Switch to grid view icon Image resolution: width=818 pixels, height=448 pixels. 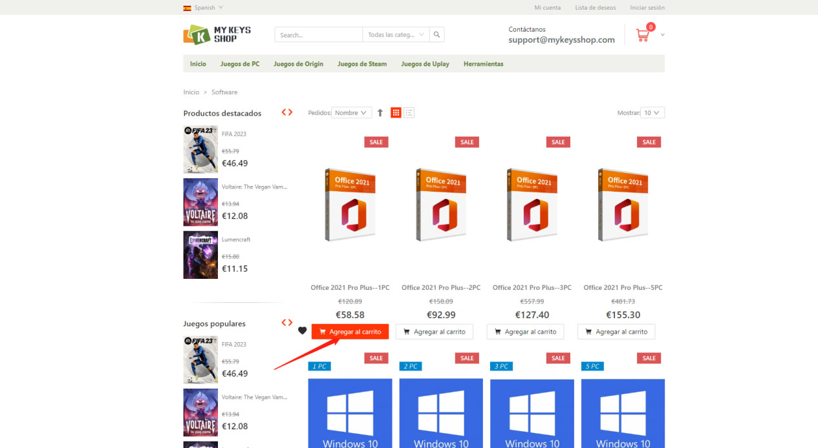point(396,112)
